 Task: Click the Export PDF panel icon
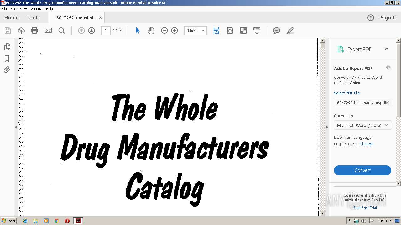click(x=341, y=49)
